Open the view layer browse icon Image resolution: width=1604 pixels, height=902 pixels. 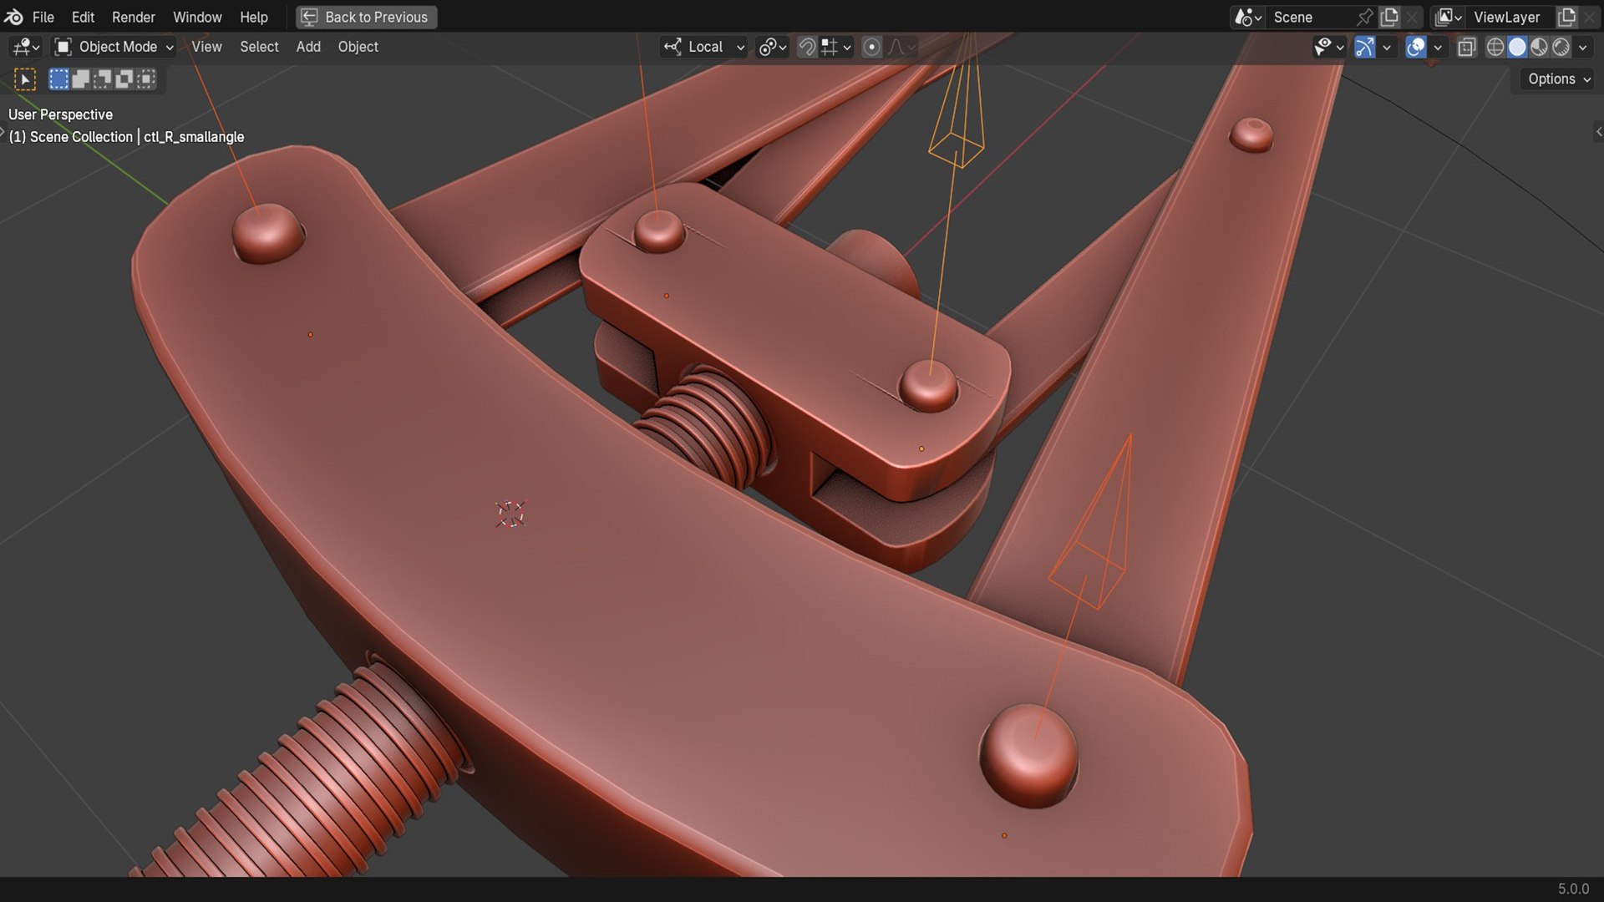[1449, 17]
